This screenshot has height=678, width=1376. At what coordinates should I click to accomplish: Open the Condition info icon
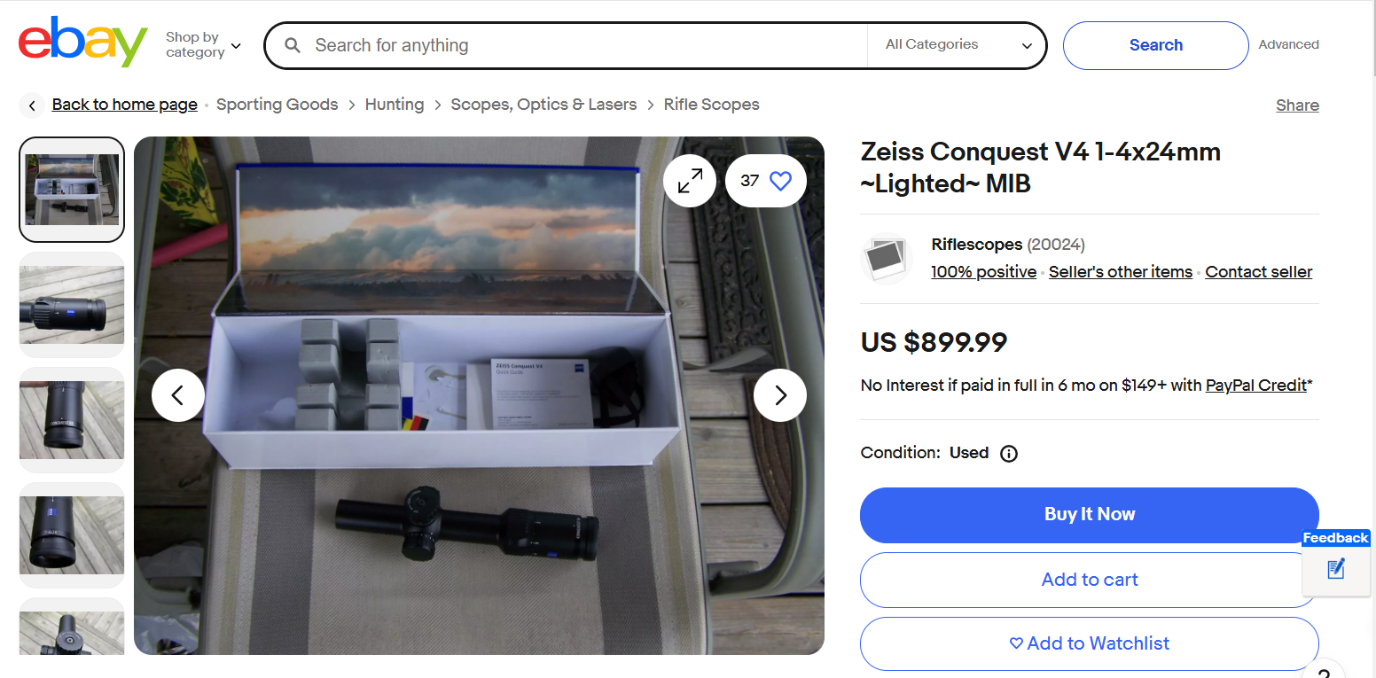point(1009,454)
